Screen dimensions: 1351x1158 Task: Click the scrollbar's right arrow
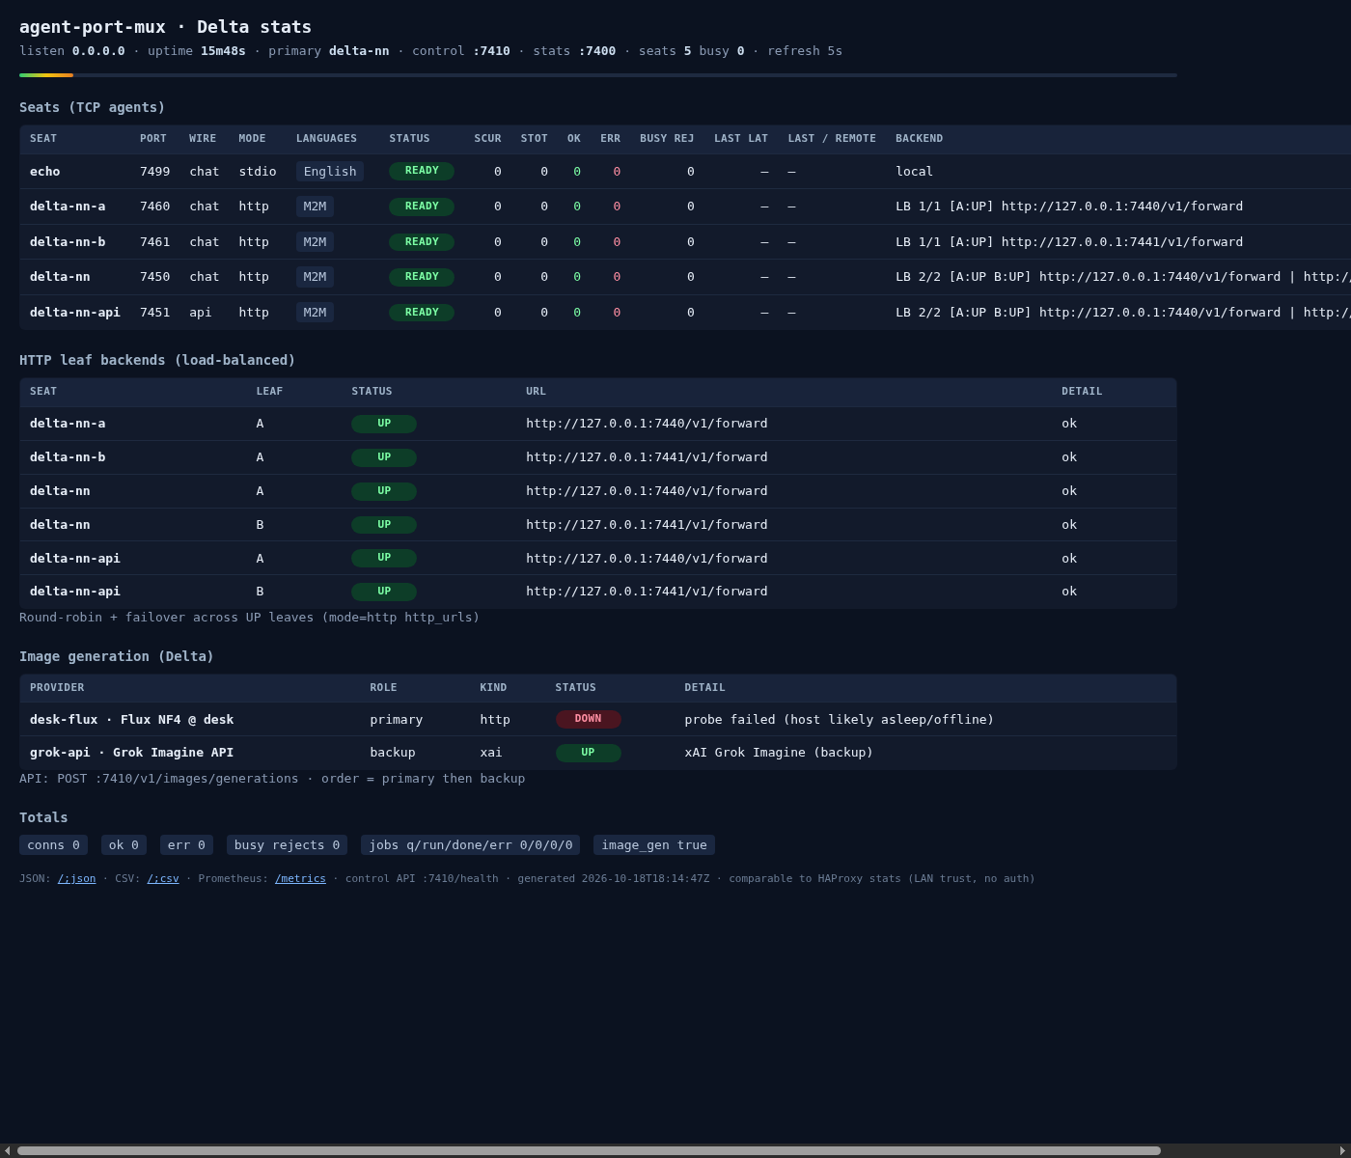1343,1150
